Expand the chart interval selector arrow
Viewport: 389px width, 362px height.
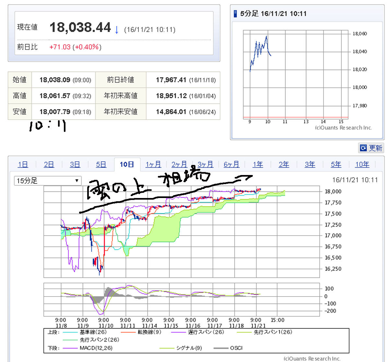point(76,181)
